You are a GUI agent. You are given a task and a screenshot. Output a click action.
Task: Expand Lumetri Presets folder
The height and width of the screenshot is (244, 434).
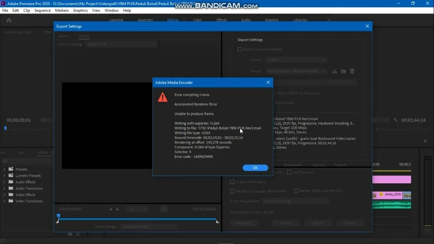pos(4,176)
